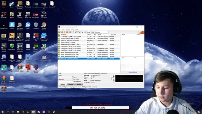Open Uplay desktop shortcut
Screen dimensions: 202x114
[28, 25]
